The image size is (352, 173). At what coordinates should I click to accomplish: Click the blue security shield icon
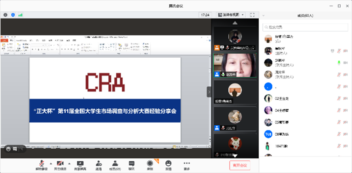coord(13,15)
